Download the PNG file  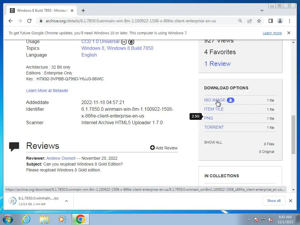pyautogui.click(x=209, y=118)
